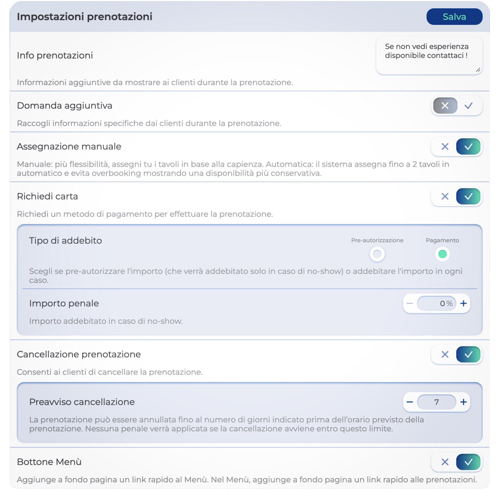Click the X icon for Domanda aggiuntiva
Viewport: 500px width, 491px height.
(x=445, y=106)
